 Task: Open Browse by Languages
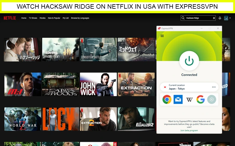[x=80, y=18]
